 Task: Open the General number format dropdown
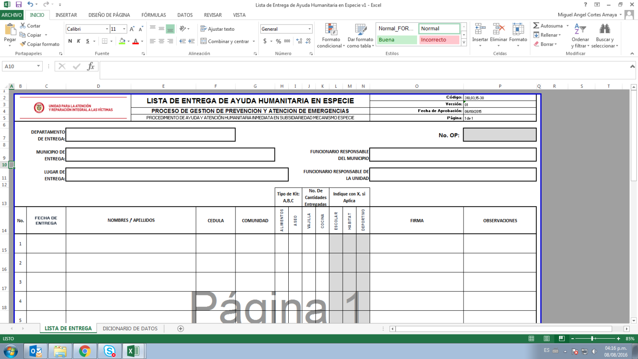click(309, 29)
